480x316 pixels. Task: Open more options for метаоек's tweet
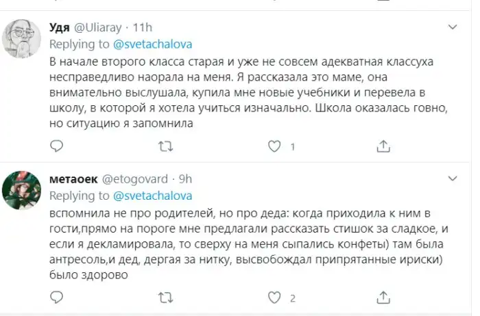pyautogui.click(x=453, y=180)
